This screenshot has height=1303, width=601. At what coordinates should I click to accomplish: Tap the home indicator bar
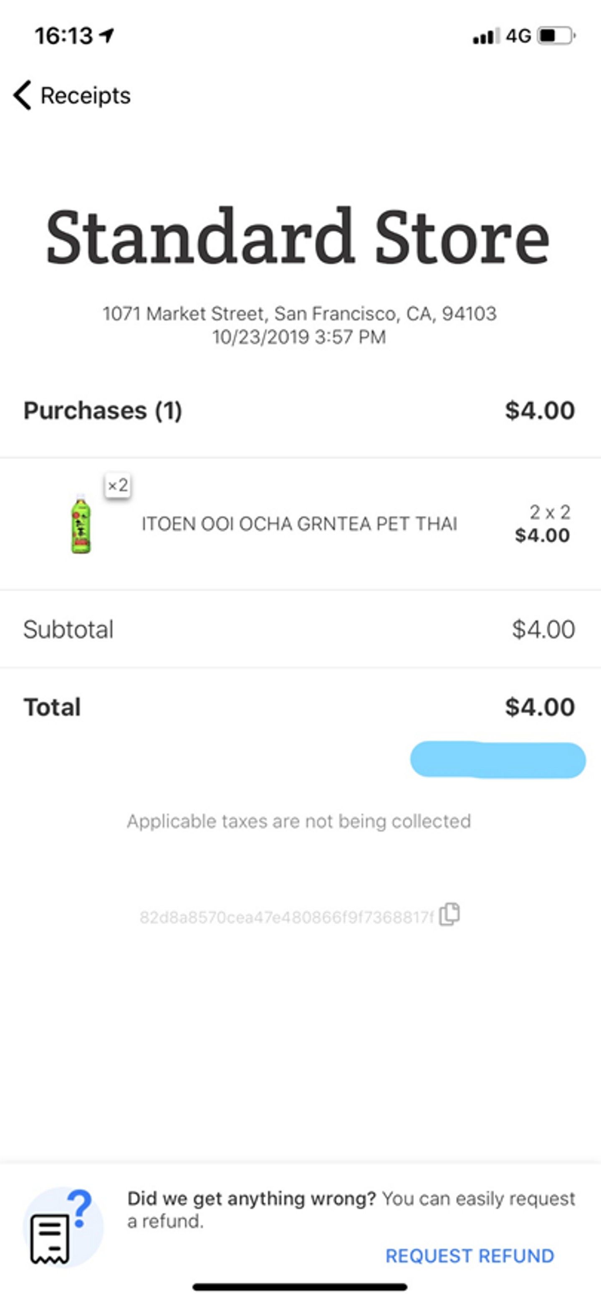click(300, 1287)
